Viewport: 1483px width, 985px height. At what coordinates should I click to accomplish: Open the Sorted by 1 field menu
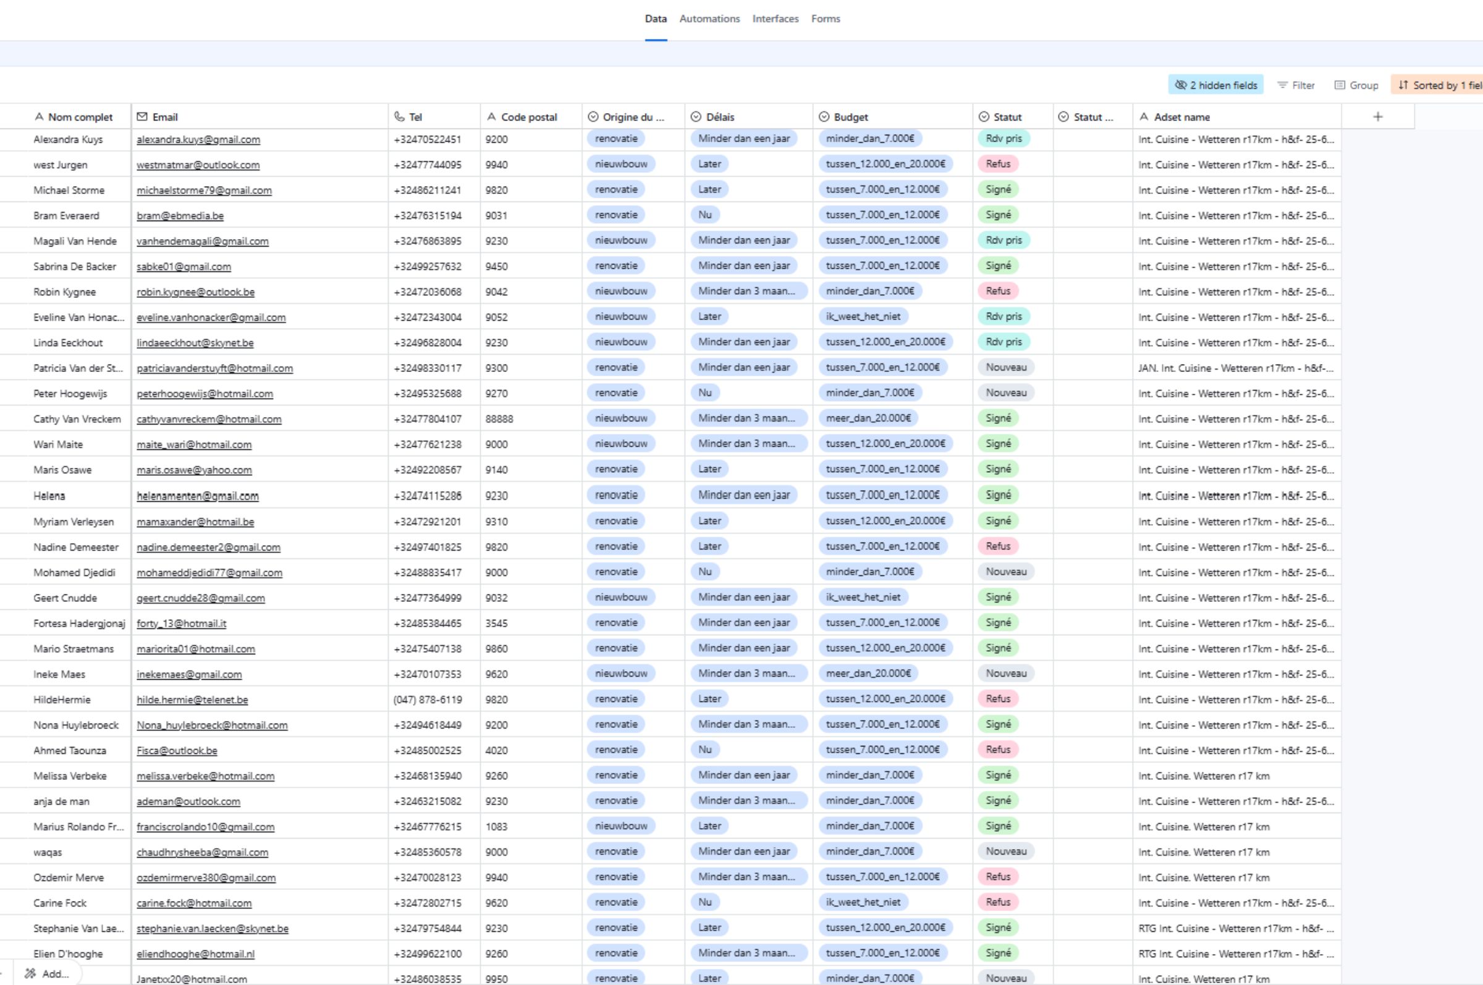click(x=1439, y=85)
